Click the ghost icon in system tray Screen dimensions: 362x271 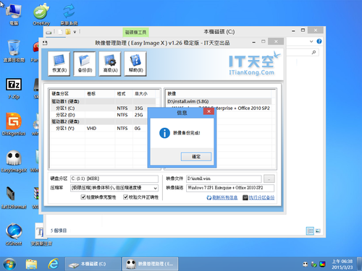[306, 264]
